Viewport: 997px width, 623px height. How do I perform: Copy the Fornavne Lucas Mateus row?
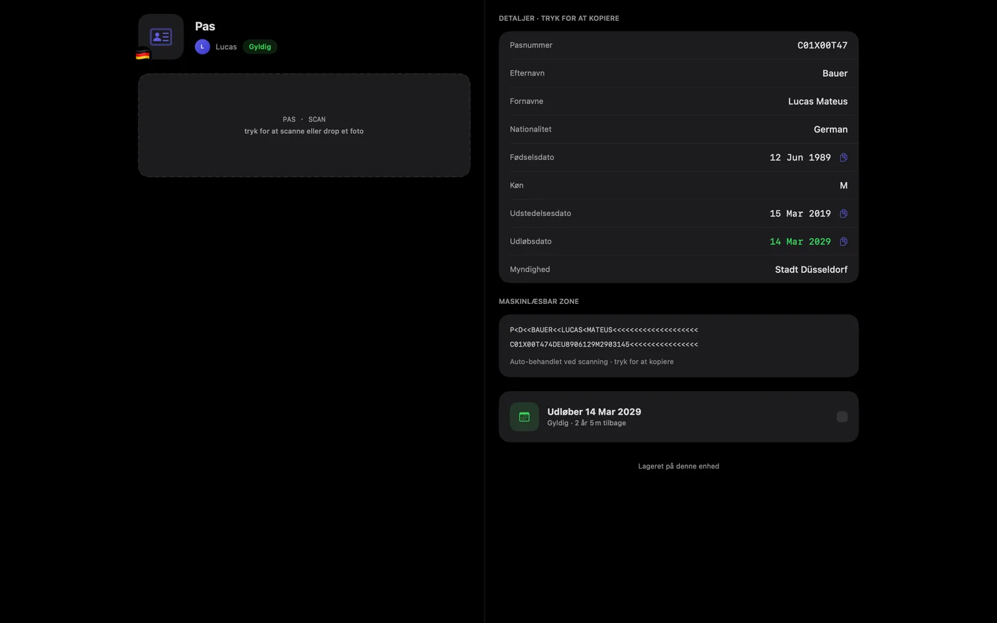(679, 101)
